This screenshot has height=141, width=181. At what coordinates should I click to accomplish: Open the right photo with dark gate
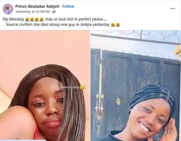(135, 85)
